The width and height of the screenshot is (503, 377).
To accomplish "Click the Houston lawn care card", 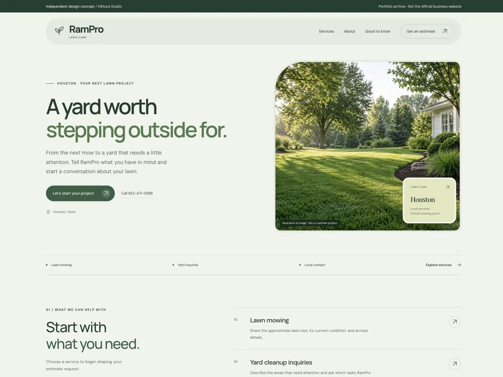I will [x=429, y=200].
